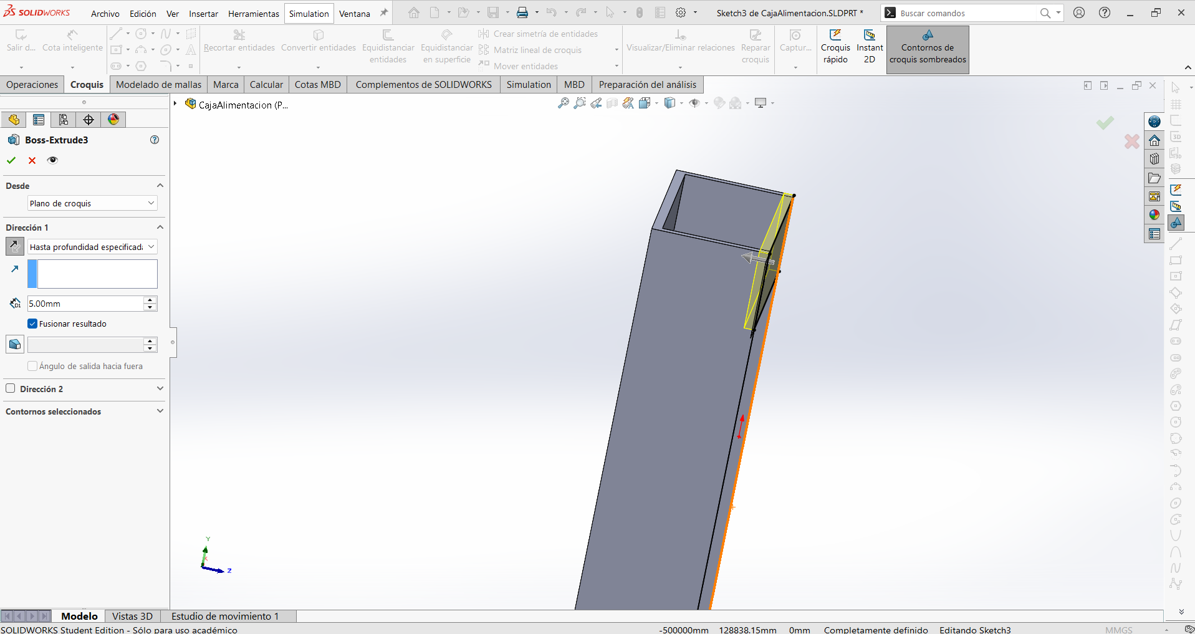Viewport: 1195px width, 634px height.
Task: Collapse the Dirección 1 section
Action: pyautogui.click(x=160, y=228)
